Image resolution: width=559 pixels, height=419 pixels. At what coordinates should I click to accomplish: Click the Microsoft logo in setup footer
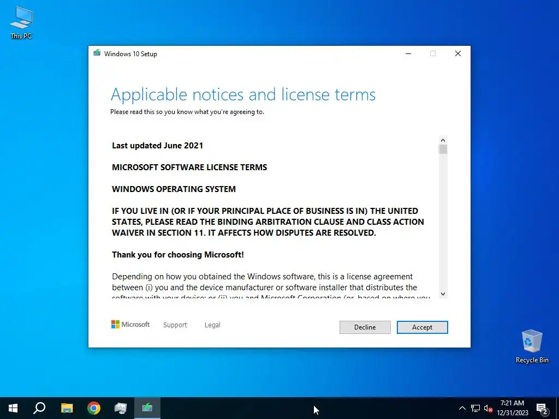pos(130,324)
